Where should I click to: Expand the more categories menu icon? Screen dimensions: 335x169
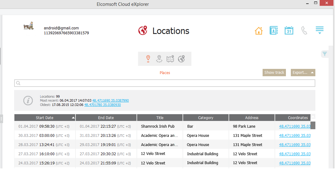(x=320, y=30)
